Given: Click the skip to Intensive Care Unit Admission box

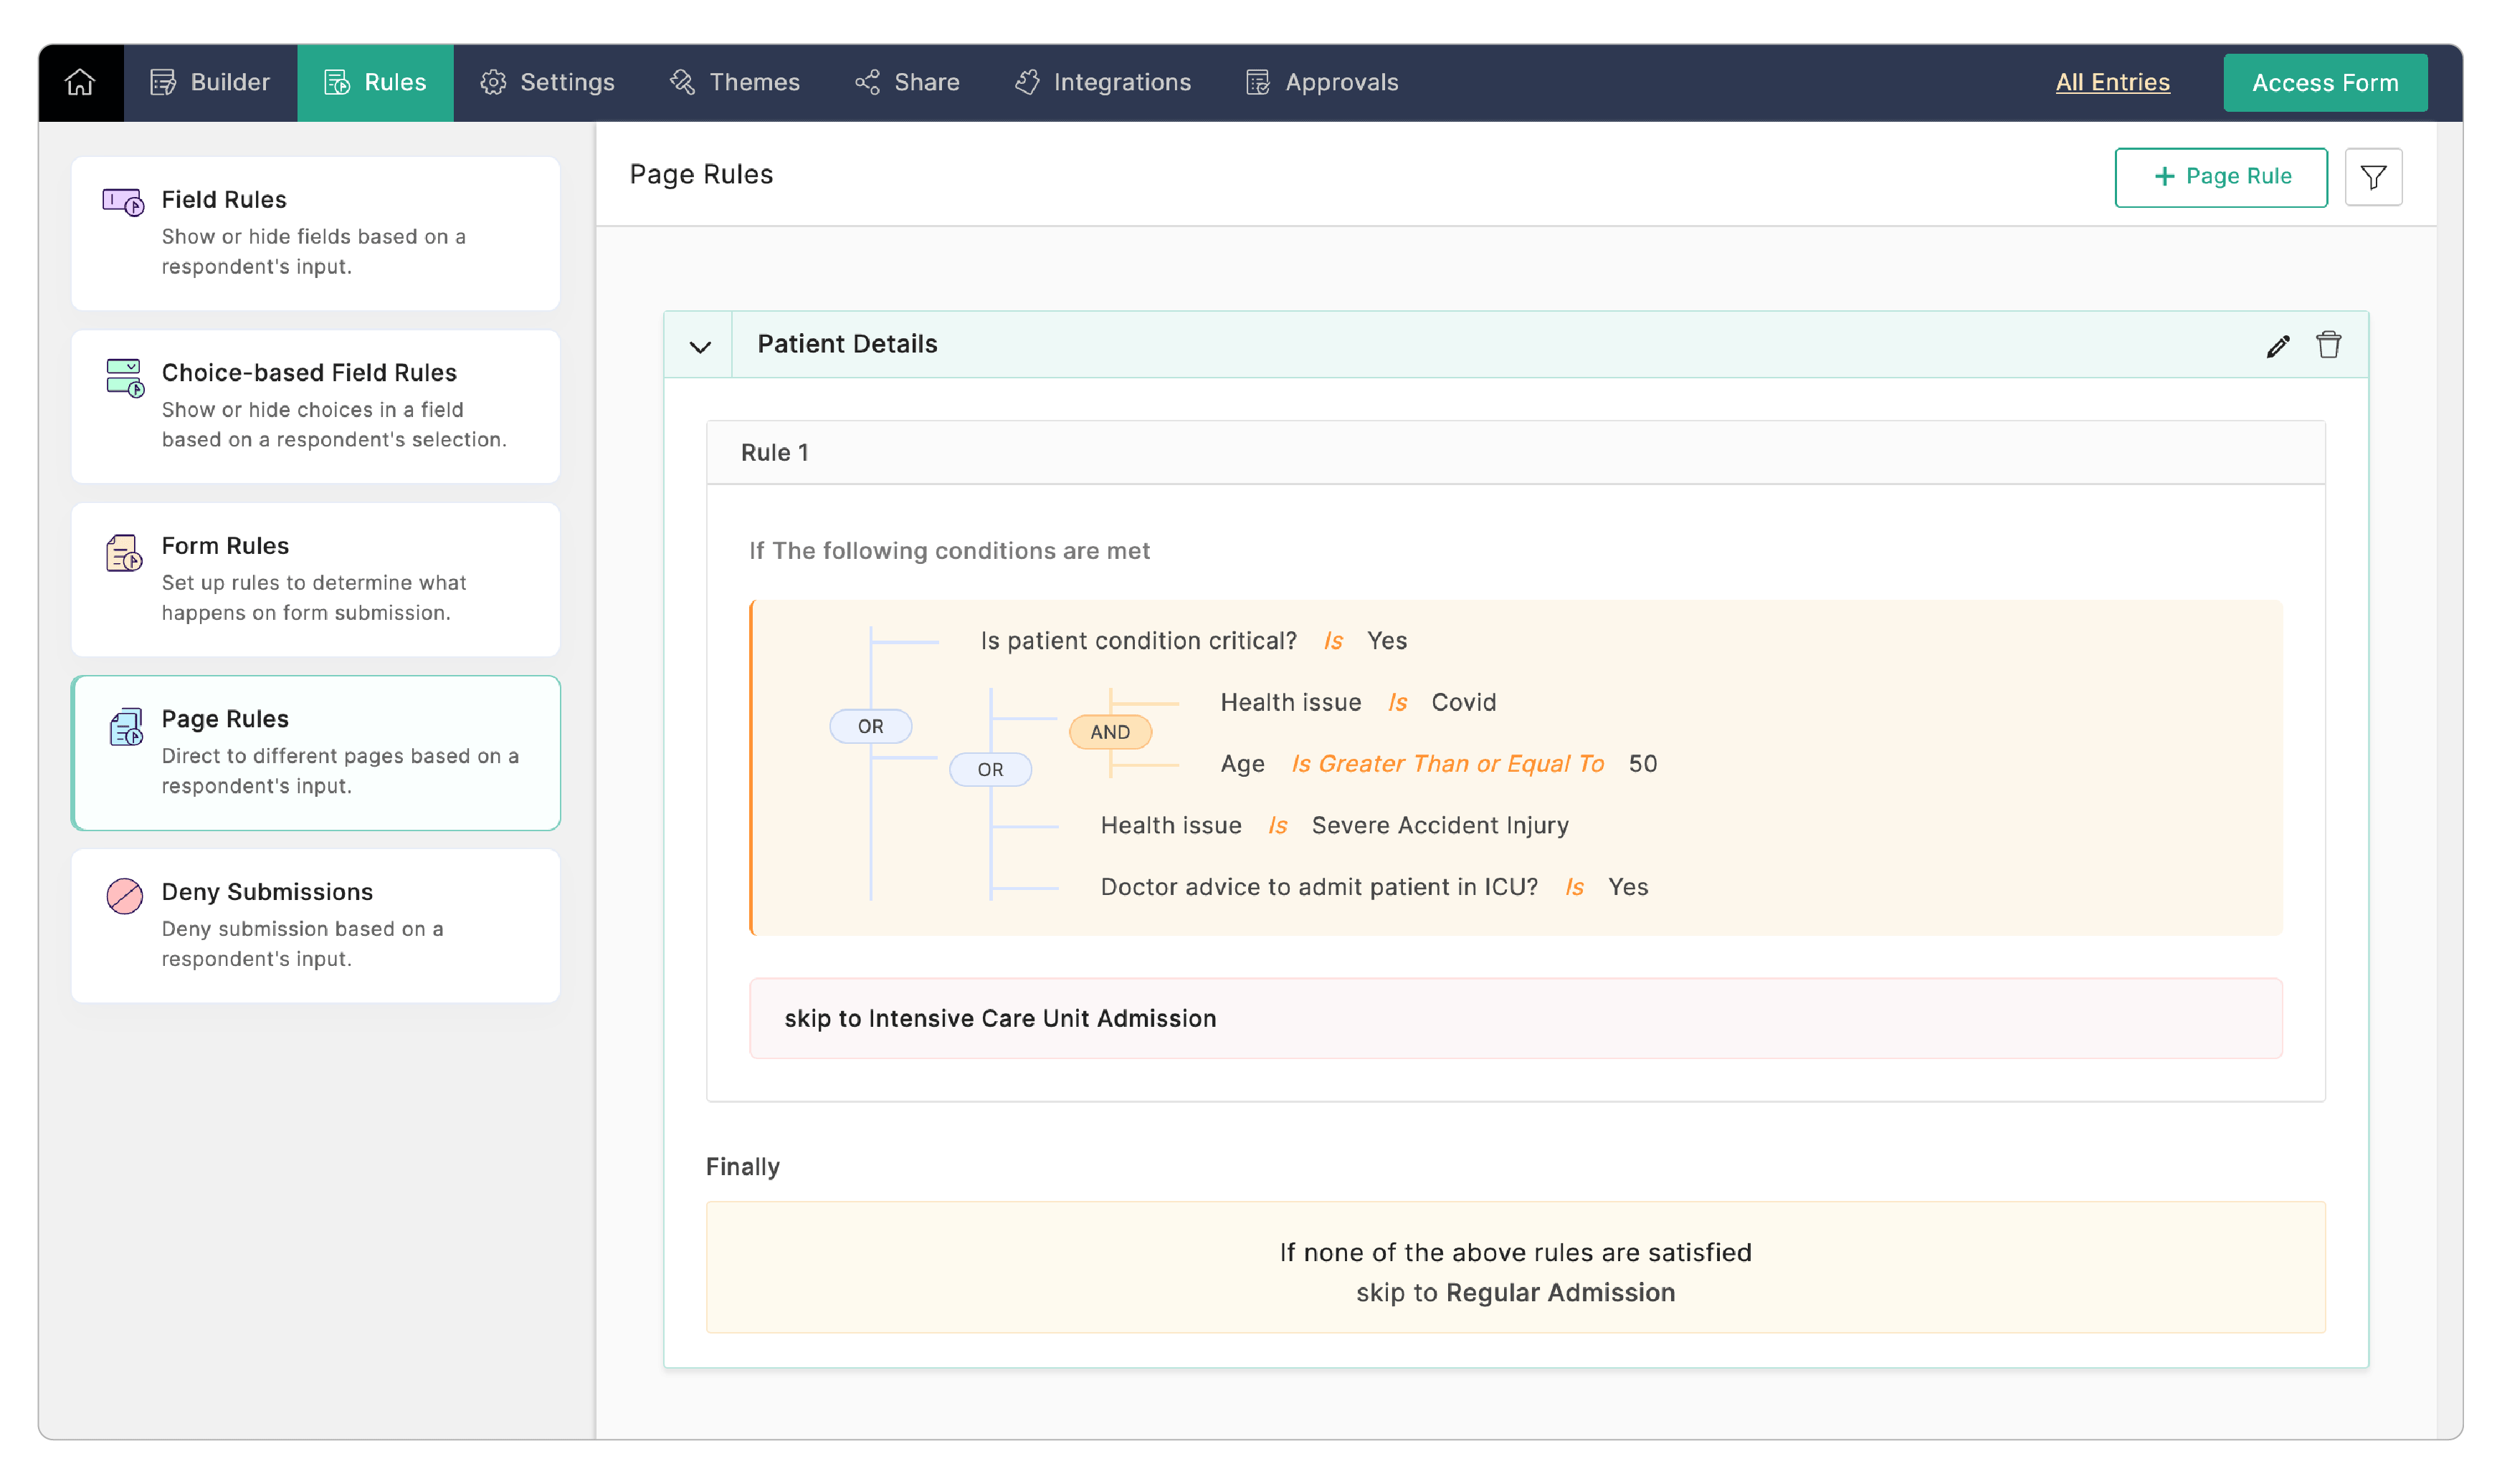Looking at the screenshot, I should pos(1515,1018).
